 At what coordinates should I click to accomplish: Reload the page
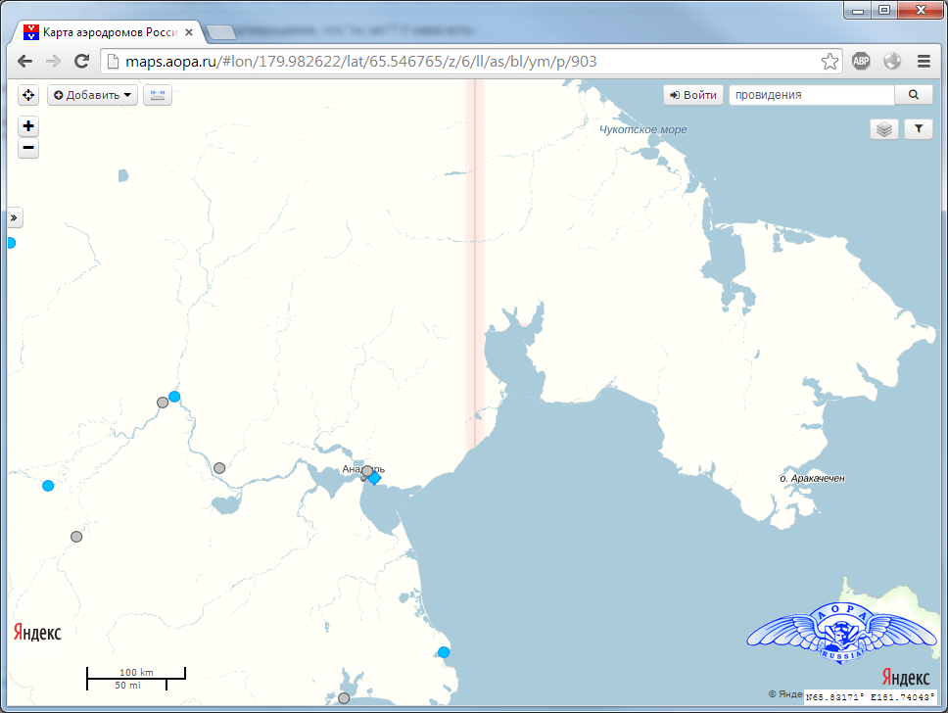click(82, 62)
